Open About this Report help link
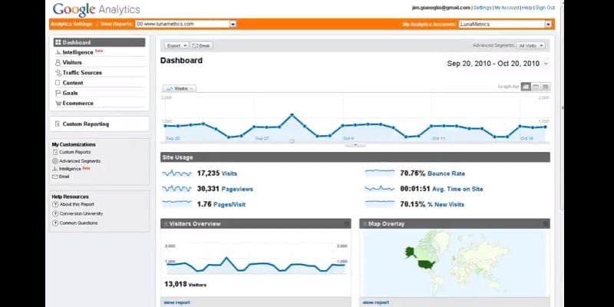Viewport: 614px width, 307px height. point(77,204)
